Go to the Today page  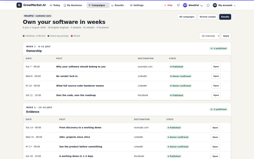coord(55,5)
